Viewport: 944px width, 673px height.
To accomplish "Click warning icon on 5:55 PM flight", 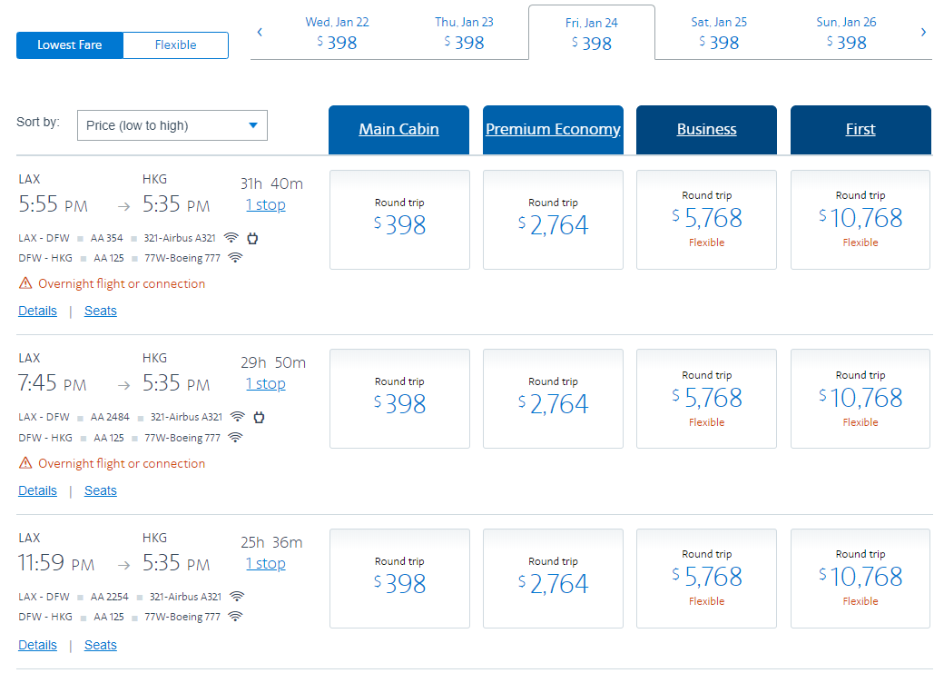I will click(x=25, y=283).
